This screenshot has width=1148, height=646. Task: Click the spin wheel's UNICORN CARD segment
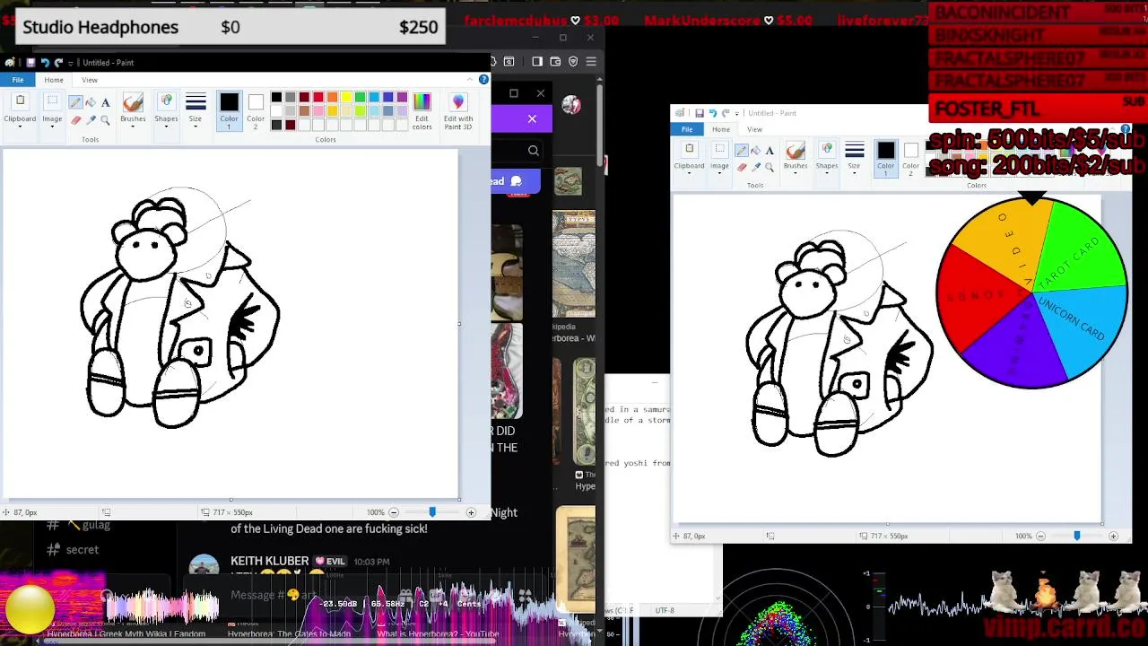point(1076,319)
